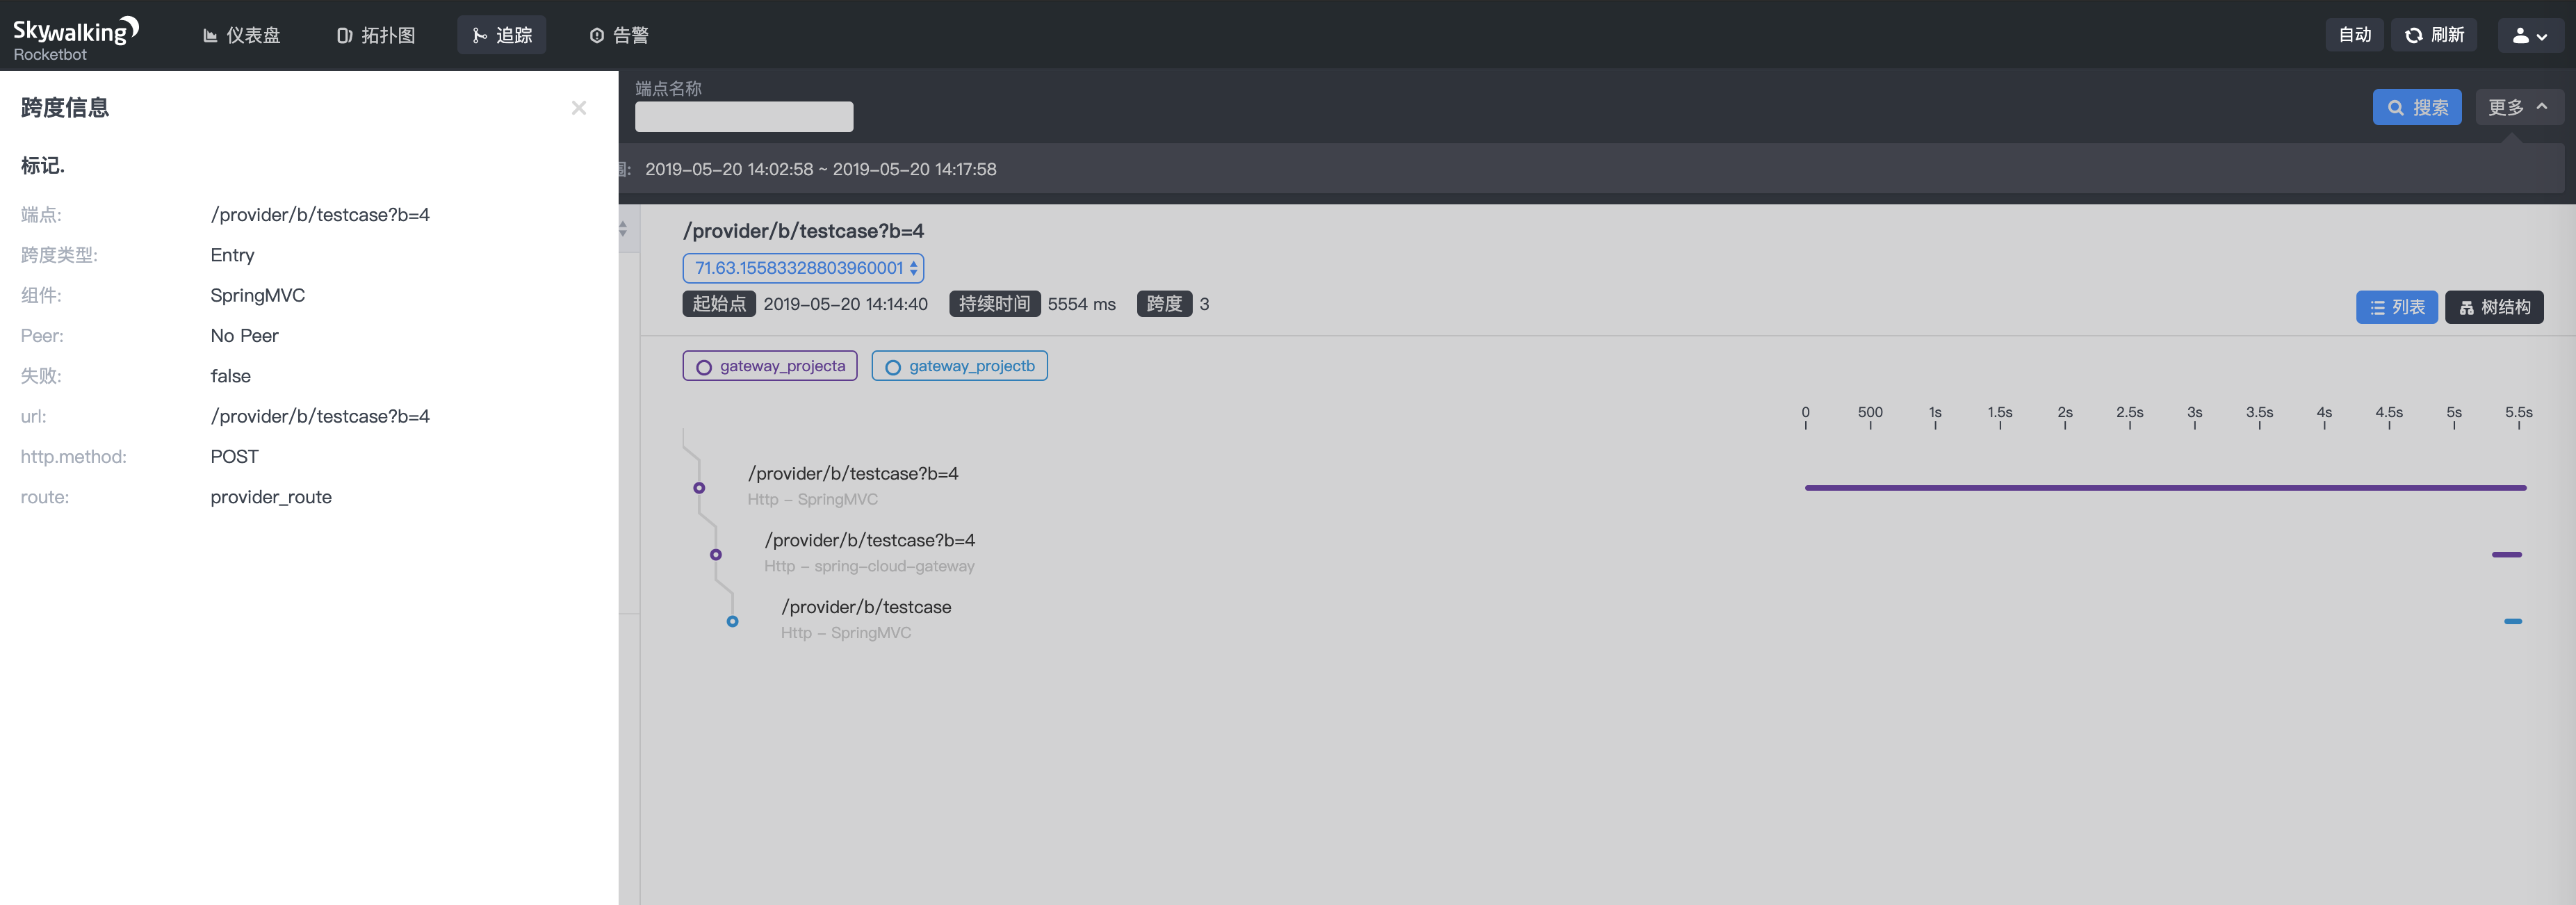Click the Skywalking Rocketbot logo
Viewport: 2576px width, 905px height.
76,38
